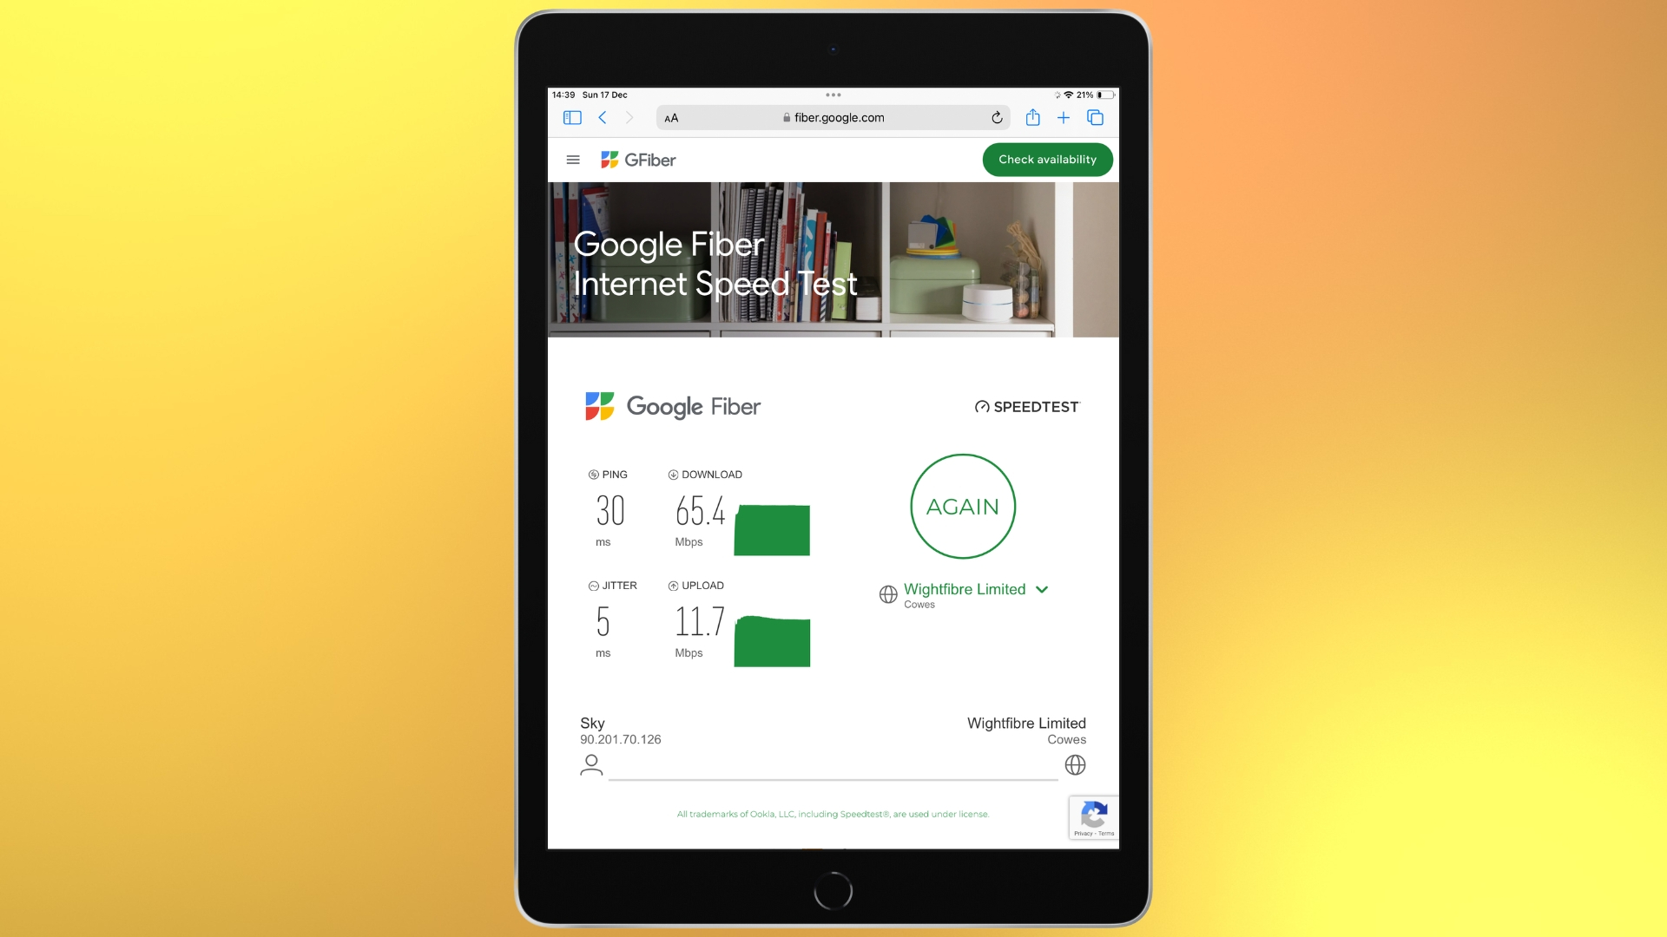Click the browser share icon
This screenshot has height=937, width=1667.
click(x=1031, y=117)
